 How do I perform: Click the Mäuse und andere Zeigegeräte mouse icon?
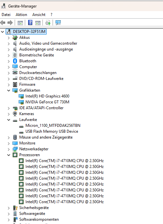click(15, 137)
